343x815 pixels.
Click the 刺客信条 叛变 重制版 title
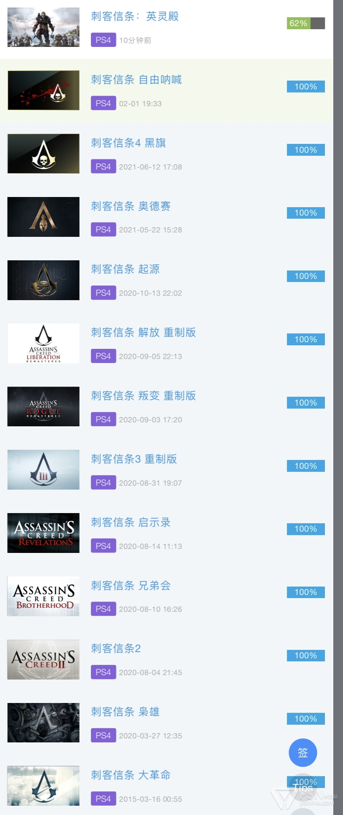pos(143,396)
